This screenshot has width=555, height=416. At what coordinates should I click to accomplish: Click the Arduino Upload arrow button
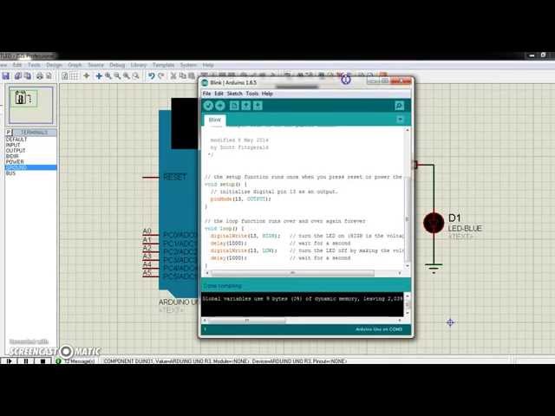coord(220,106)
